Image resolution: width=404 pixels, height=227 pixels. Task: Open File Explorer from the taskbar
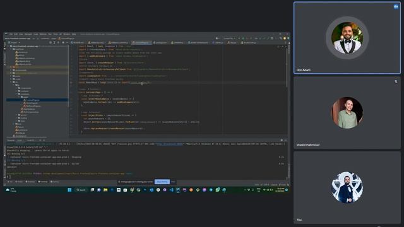pos(105,190)
